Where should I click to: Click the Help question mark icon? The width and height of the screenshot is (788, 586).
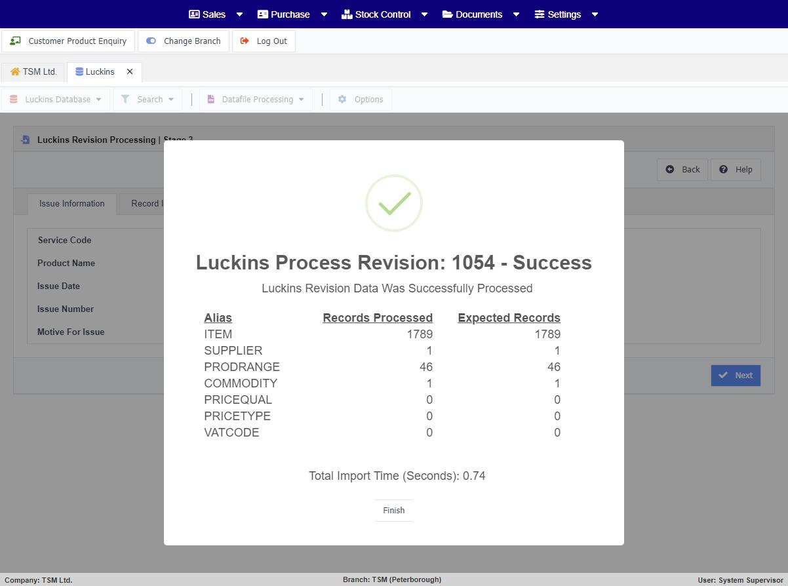tap(723, 169)
